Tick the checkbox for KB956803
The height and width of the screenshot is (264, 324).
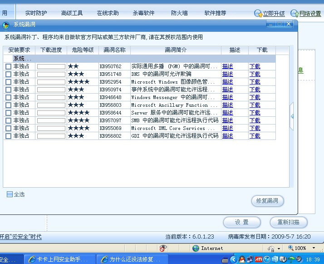8,105
